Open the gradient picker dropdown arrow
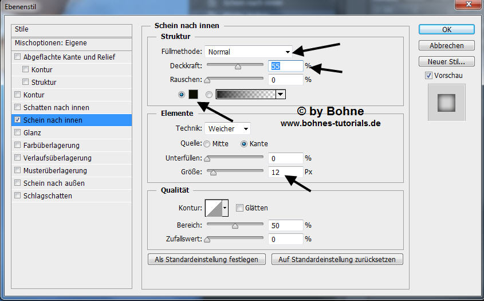484x301 pixels. coord(280,94)
